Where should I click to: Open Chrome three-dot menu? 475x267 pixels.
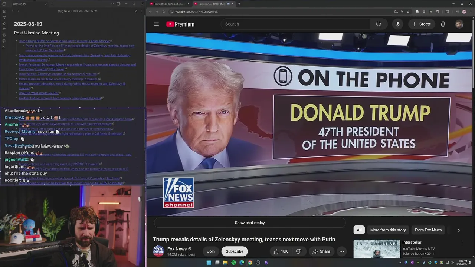[x=471, y=11]
